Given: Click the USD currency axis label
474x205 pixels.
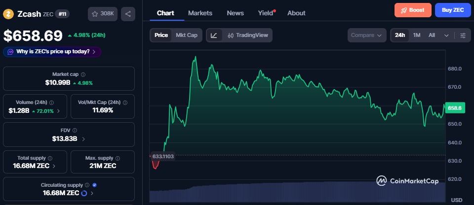Looking at the screenshot, I should pyautogui.click(x=457, y=200).
